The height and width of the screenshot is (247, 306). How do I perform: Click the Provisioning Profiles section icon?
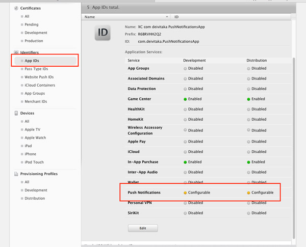pos(16,174)
